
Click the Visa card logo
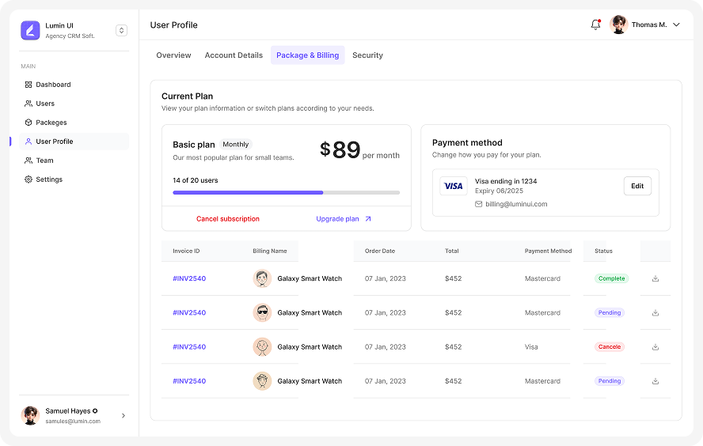(454, 187)
